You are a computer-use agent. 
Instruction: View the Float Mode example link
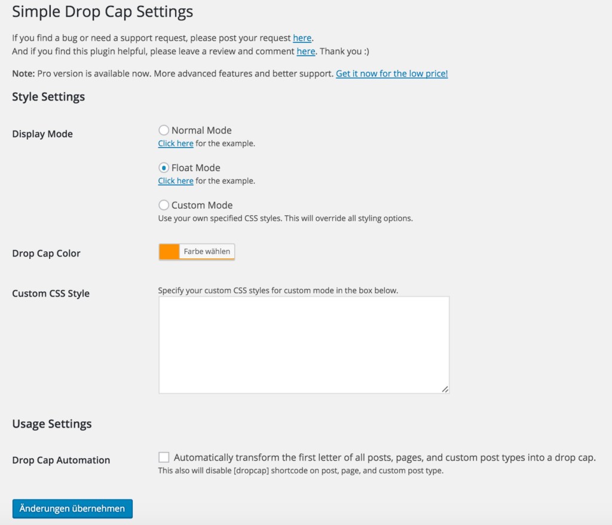pyautogui.click(x=175, y=181)
